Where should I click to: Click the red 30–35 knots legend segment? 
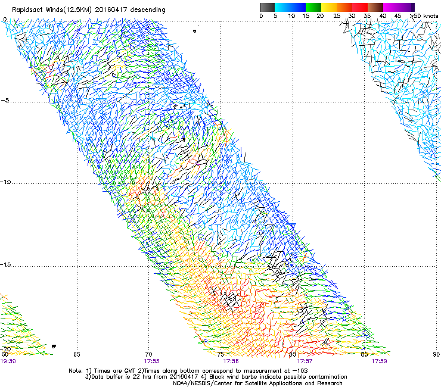pyautogui.click(x=360, y=7)
